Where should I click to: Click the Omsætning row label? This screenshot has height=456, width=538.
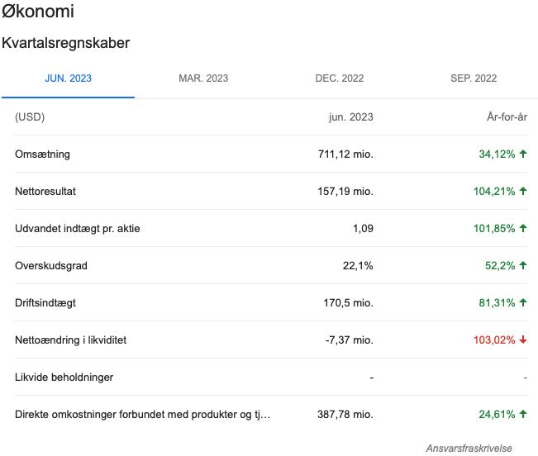42,154
